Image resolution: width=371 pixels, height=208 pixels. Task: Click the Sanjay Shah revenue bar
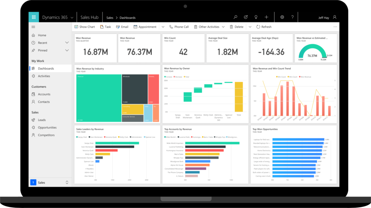[x=117, y=143]
